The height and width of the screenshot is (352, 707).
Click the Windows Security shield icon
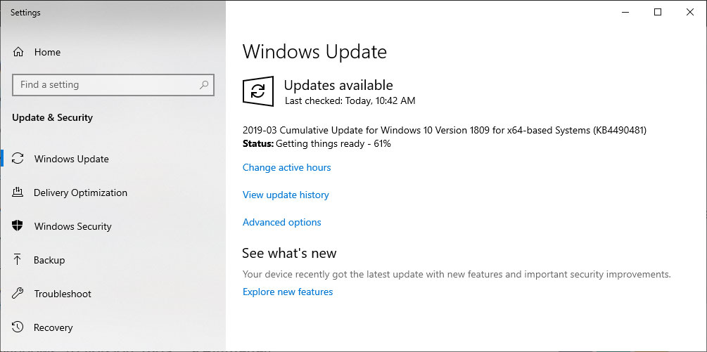coord(17,226)
